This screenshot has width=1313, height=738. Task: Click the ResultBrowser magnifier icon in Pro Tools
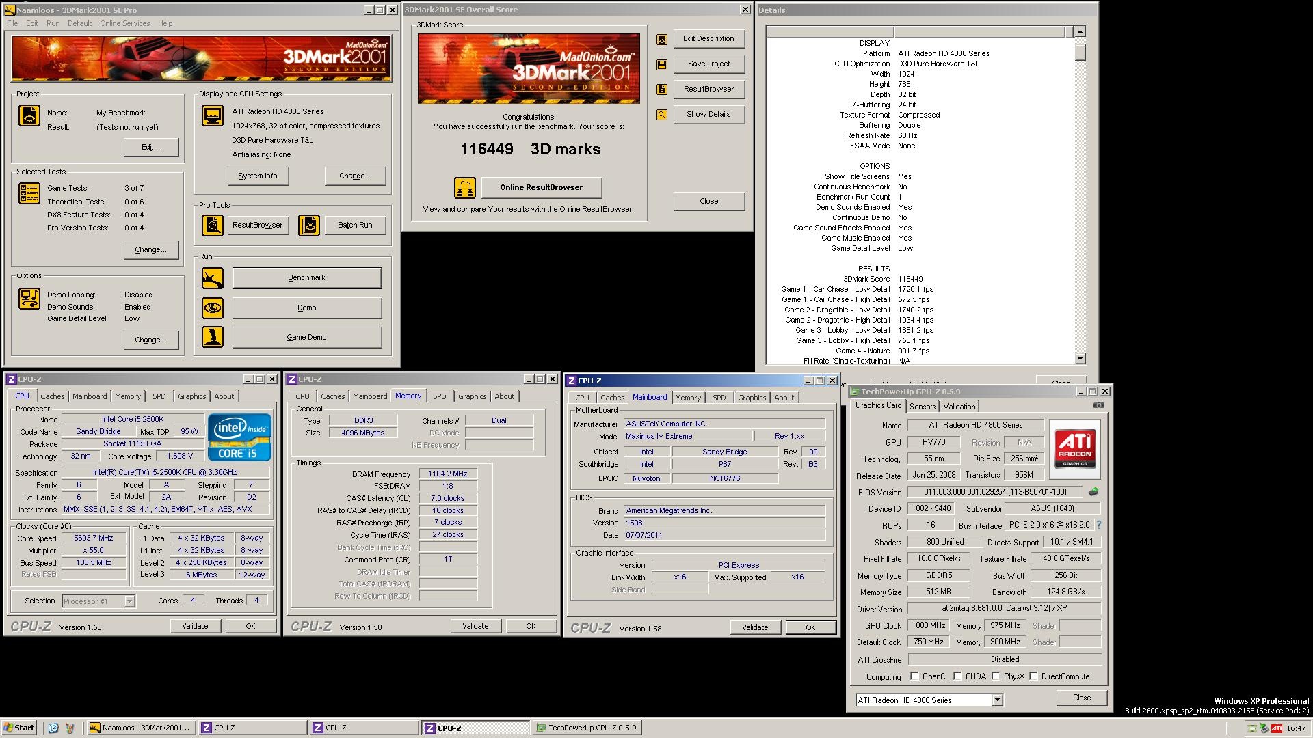coord(213,225)
